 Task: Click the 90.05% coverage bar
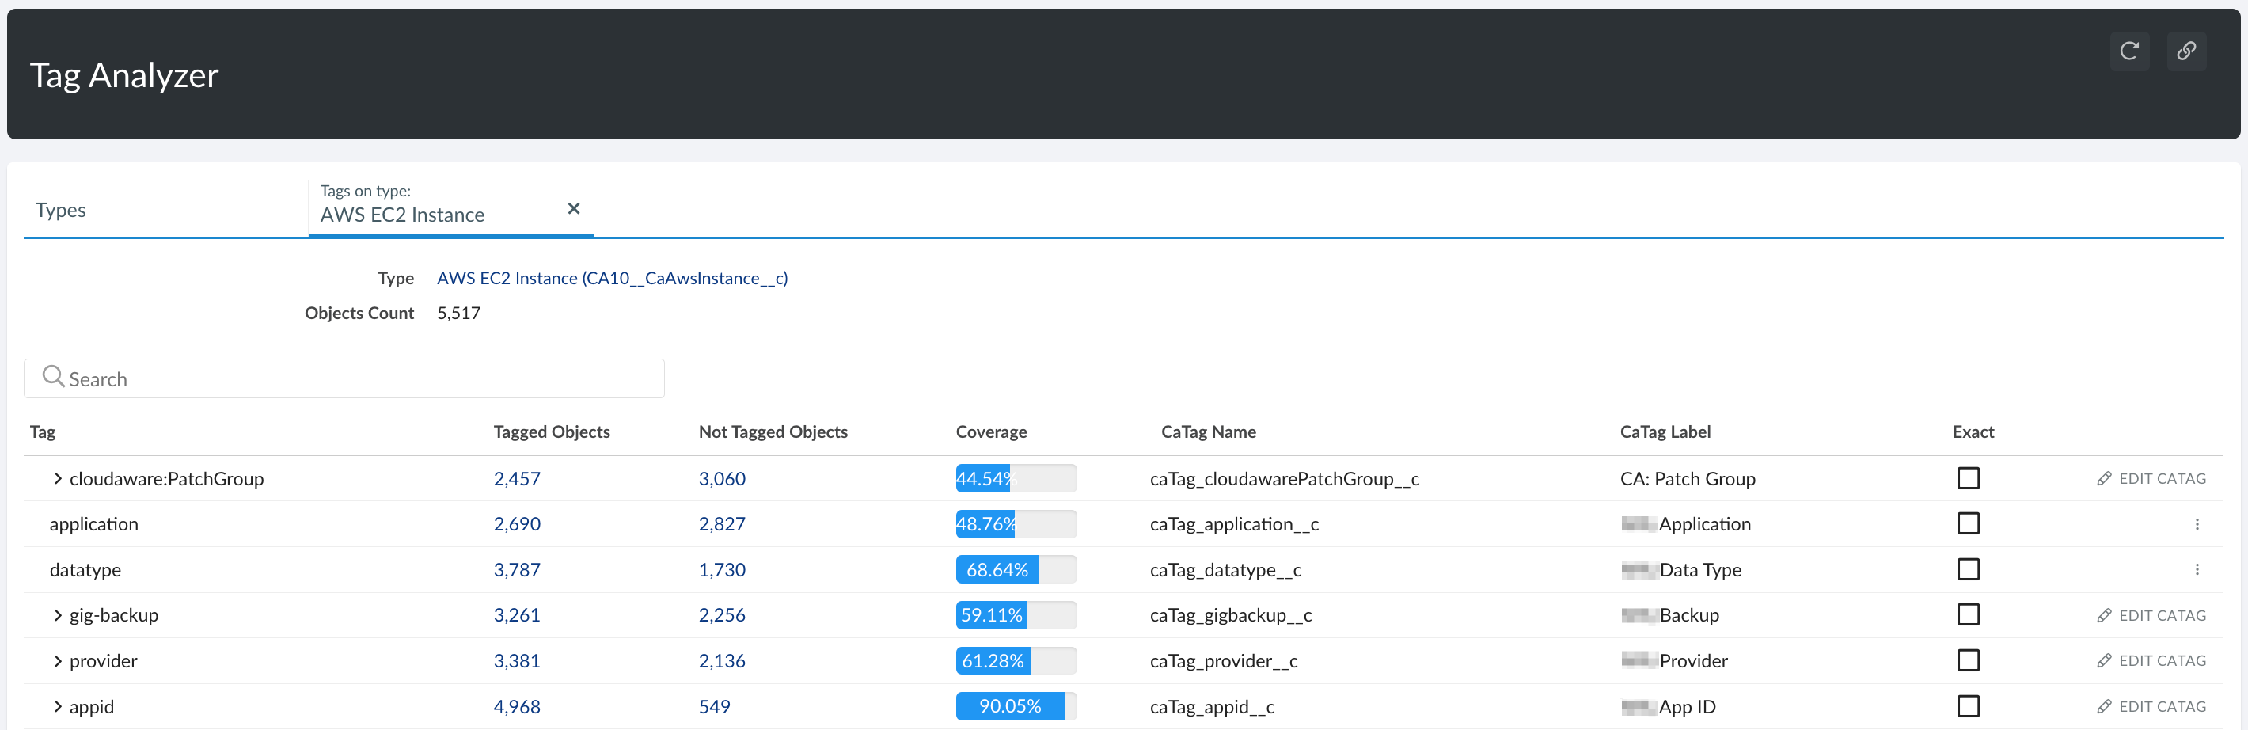pos(1016,706)
